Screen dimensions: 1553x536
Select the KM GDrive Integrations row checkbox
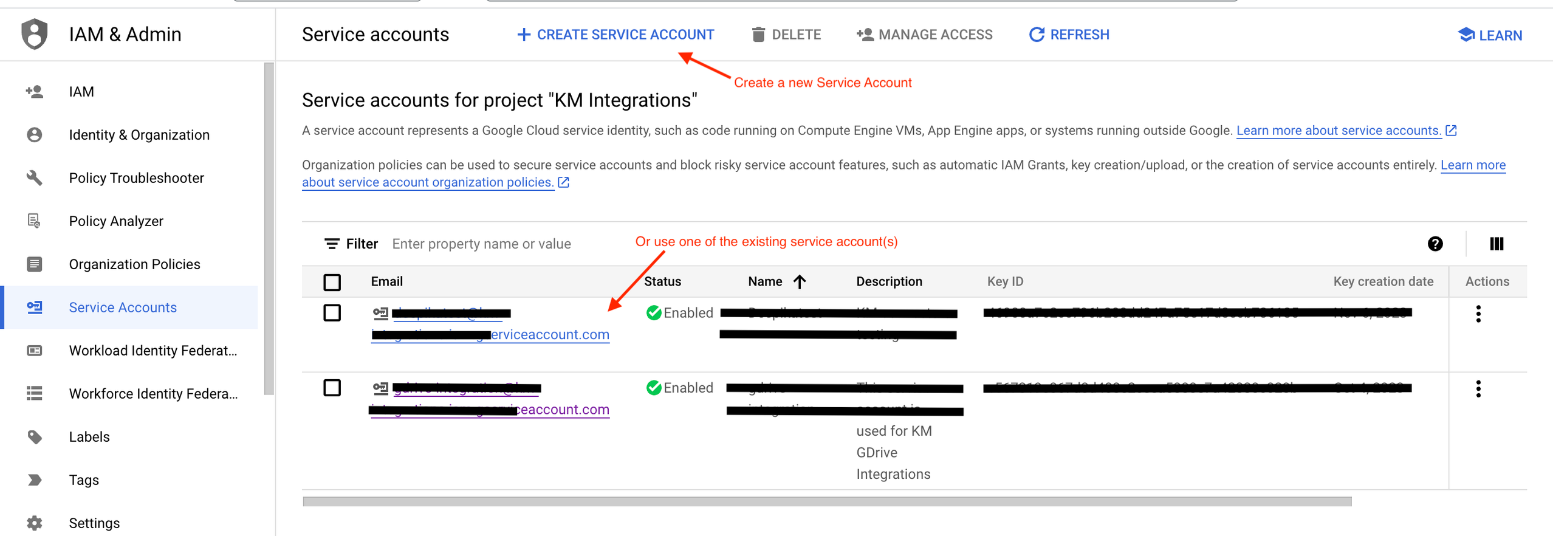[x=332, y=388]
